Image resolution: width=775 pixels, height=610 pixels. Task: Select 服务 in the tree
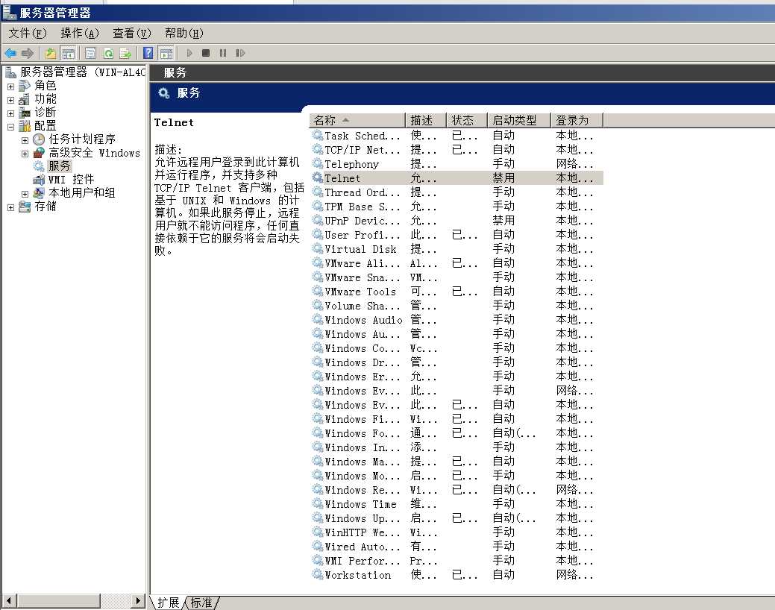tap(60, 166)
